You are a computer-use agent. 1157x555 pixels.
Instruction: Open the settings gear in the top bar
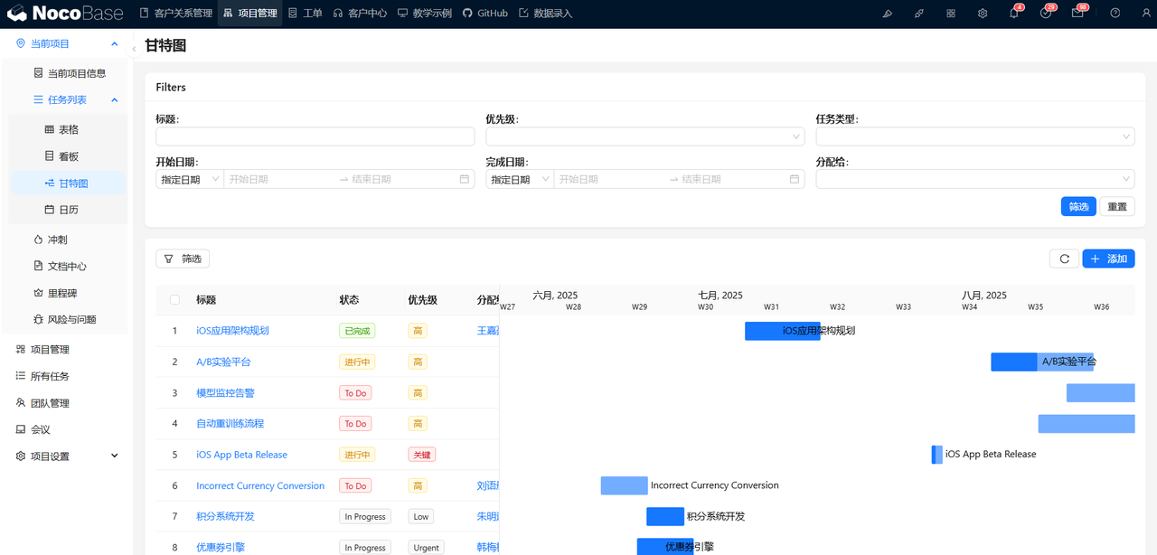click(983, 14)
